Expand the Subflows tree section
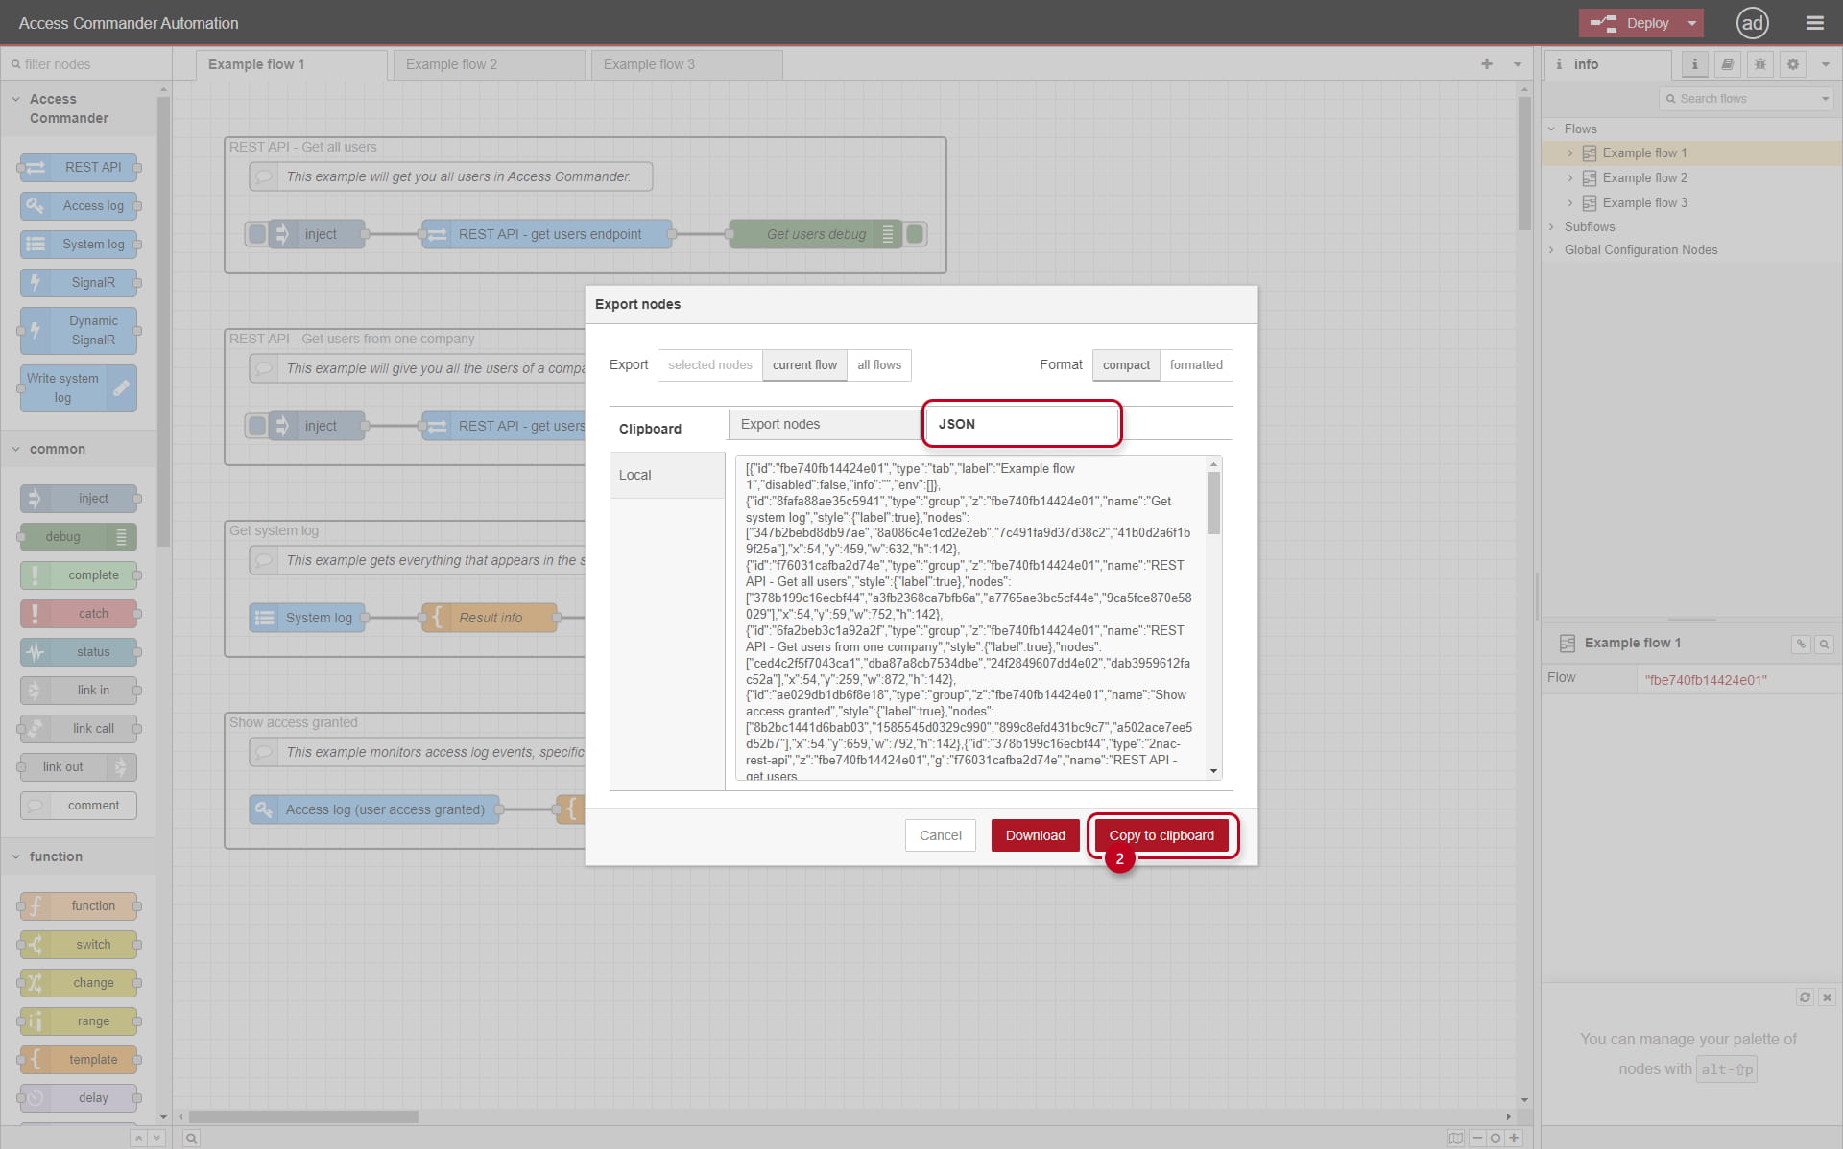The image size is (1843, 1149). coord(1552,226)
